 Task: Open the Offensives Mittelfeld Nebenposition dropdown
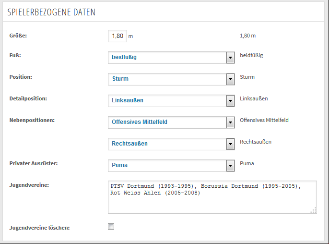click(171, 122)
